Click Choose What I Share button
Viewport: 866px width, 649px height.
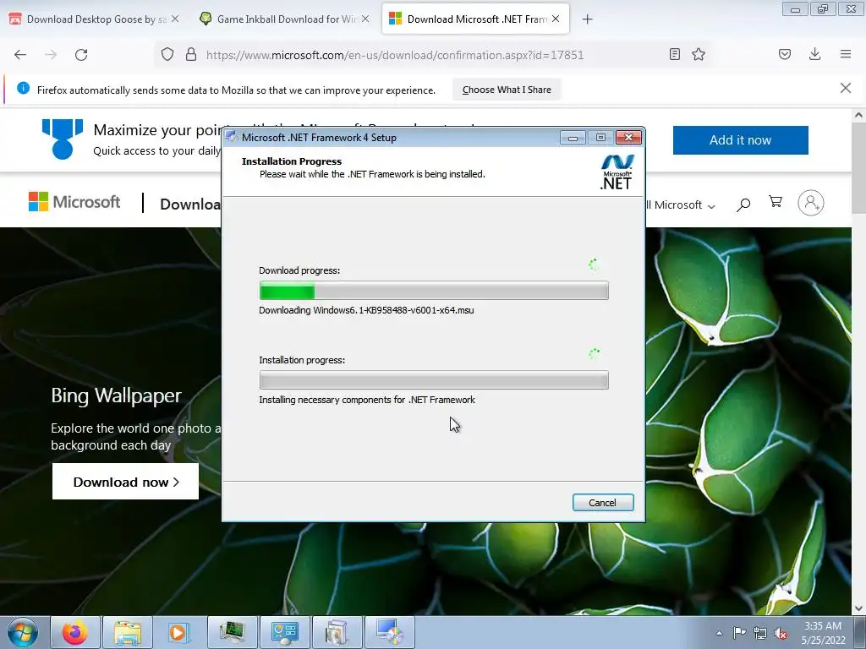507,90
